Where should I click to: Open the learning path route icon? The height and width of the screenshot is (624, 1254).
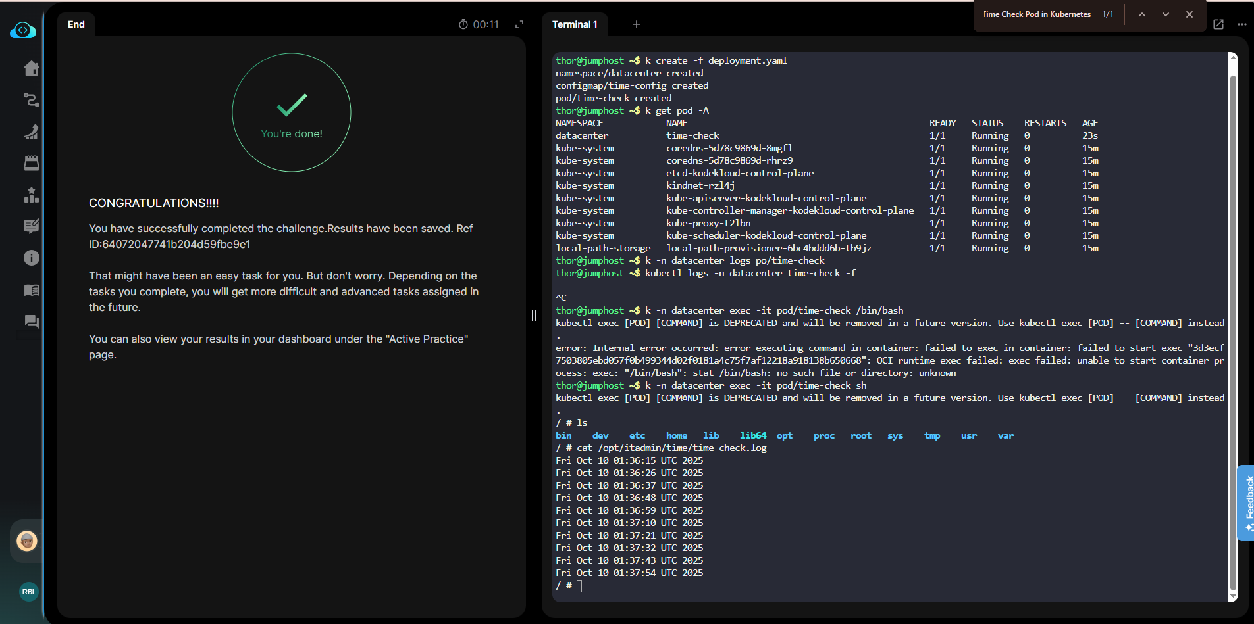click(31, 100)
